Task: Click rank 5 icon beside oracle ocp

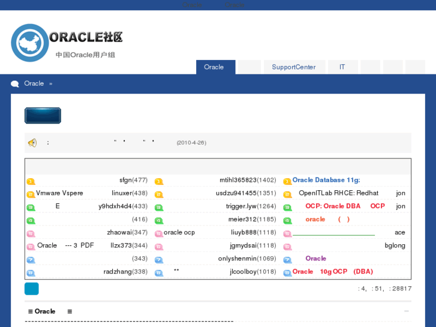Action: click(159, 234)
